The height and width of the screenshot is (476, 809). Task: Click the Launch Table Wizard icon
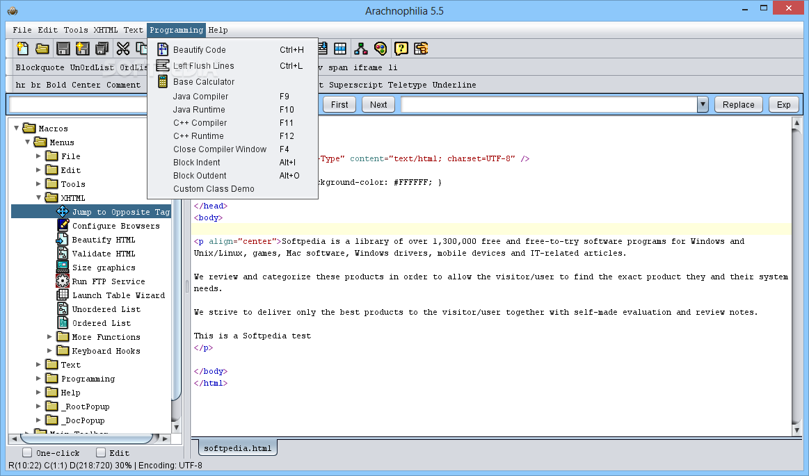(x=63, y=295)
